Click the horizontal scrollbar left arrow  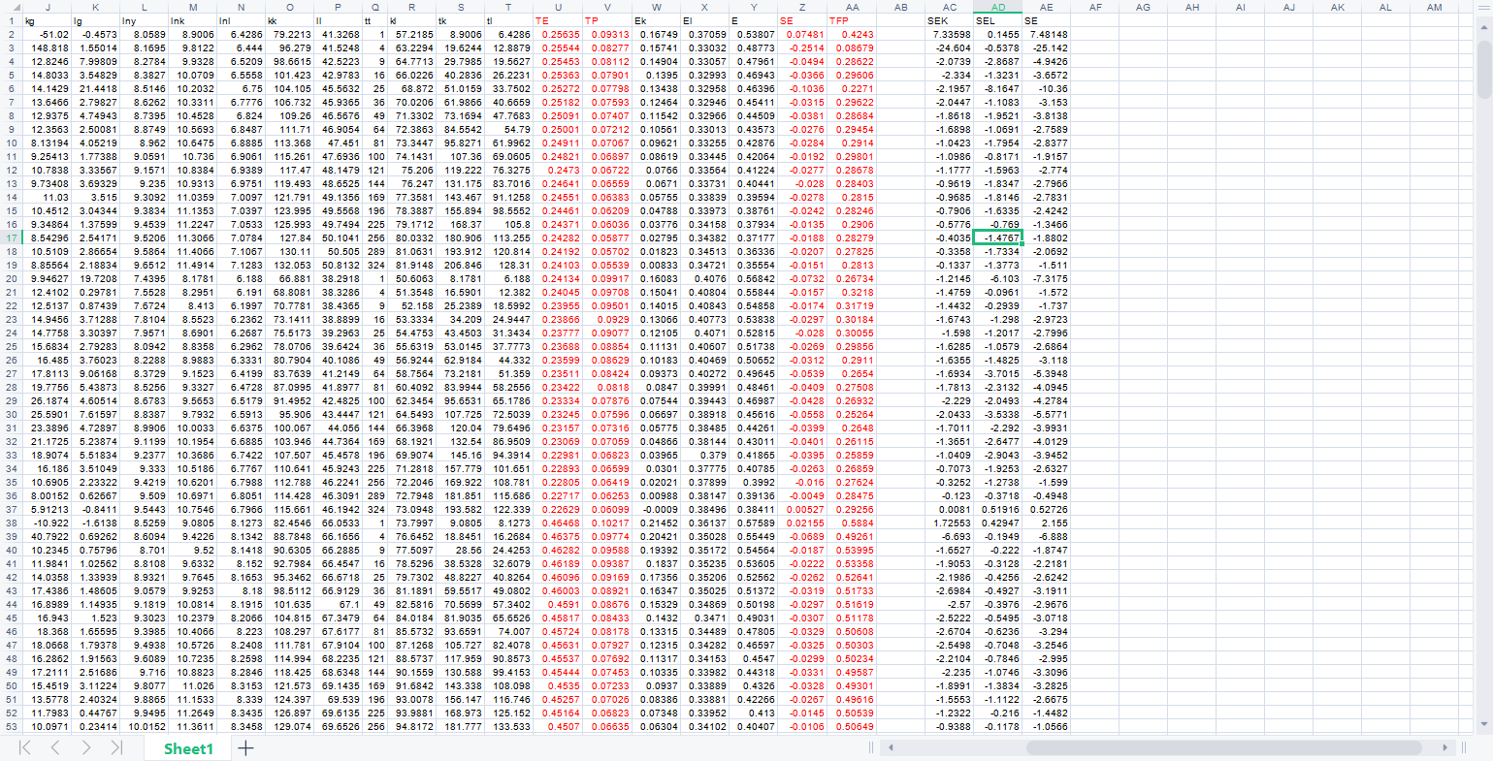pos(890,747)
